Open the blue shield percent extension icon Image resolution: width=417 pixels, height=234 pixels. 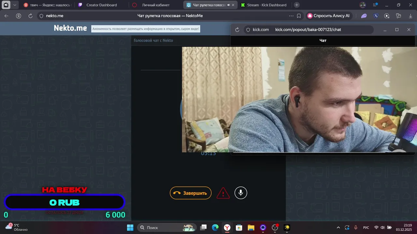(376, 16)
